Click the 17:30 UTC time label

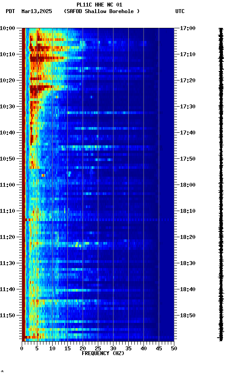pyautogui.click(x=188, y=107)
